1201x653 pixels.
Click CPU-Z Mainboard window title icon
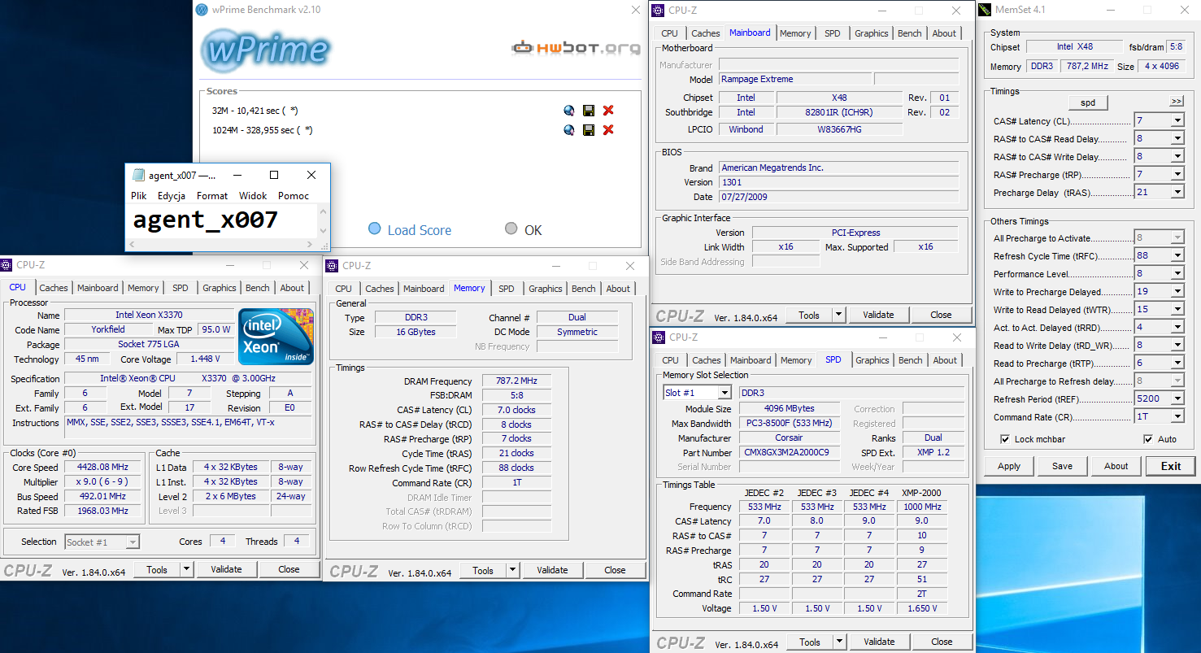click(657, 10)
